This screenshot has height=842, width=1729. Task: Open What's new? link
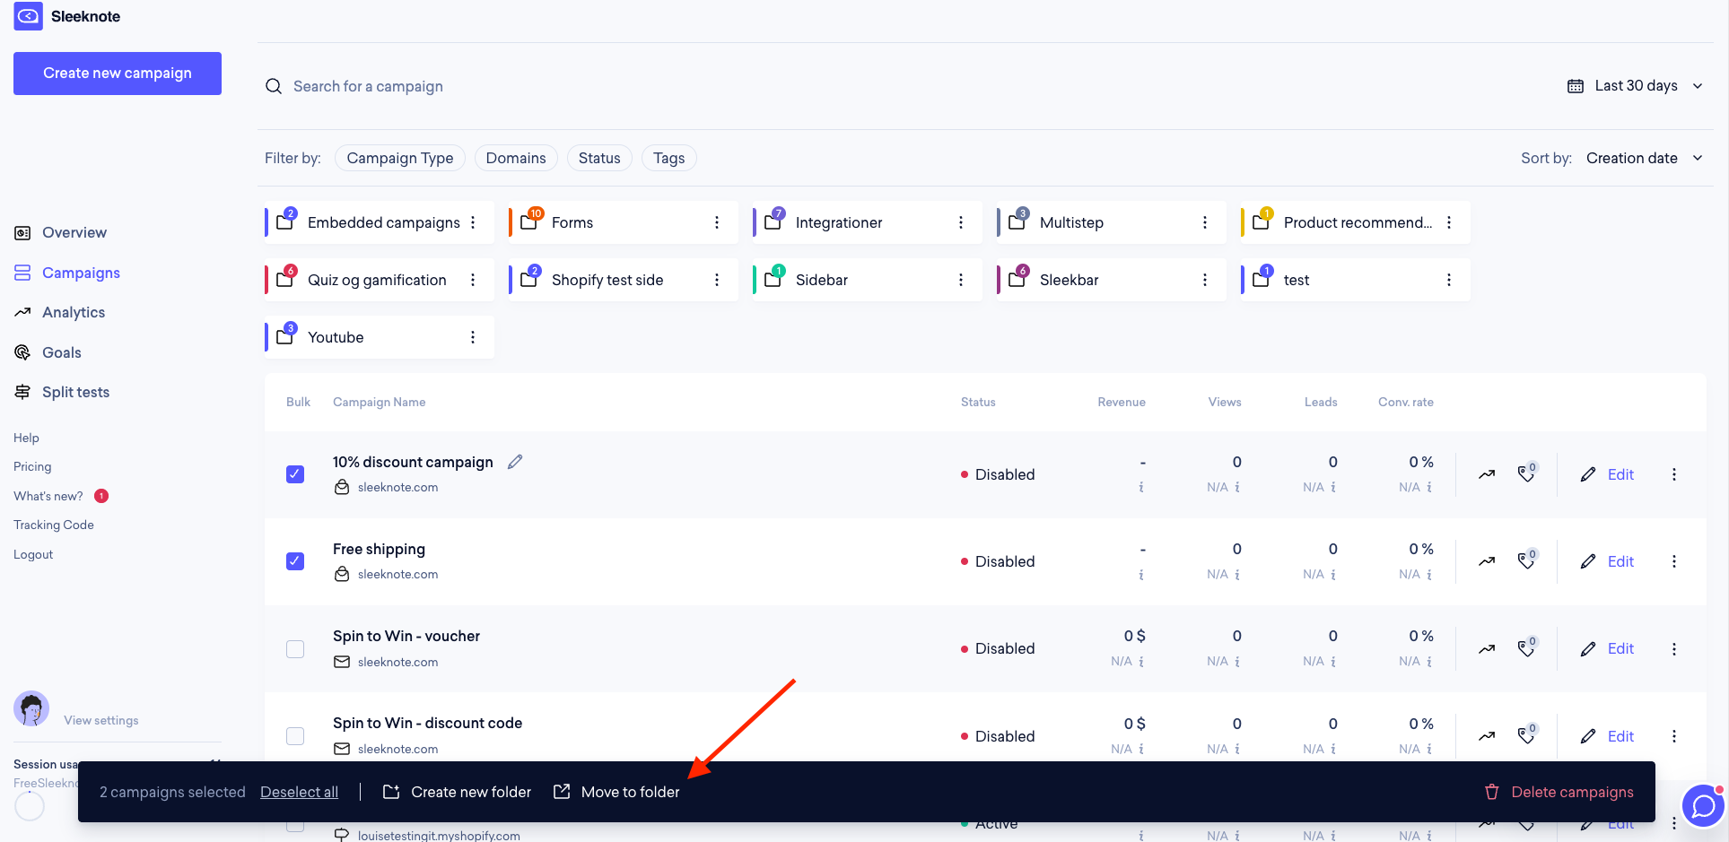[48, 496]
